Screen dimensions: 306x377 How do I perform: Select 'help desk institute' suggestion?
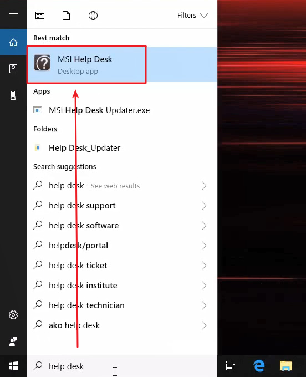click(122, 286)
